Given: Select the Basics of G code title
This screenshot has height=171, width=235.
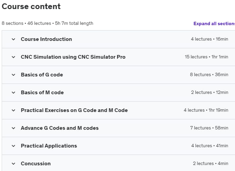Looking at the screenshot, I should click(42, 74).
